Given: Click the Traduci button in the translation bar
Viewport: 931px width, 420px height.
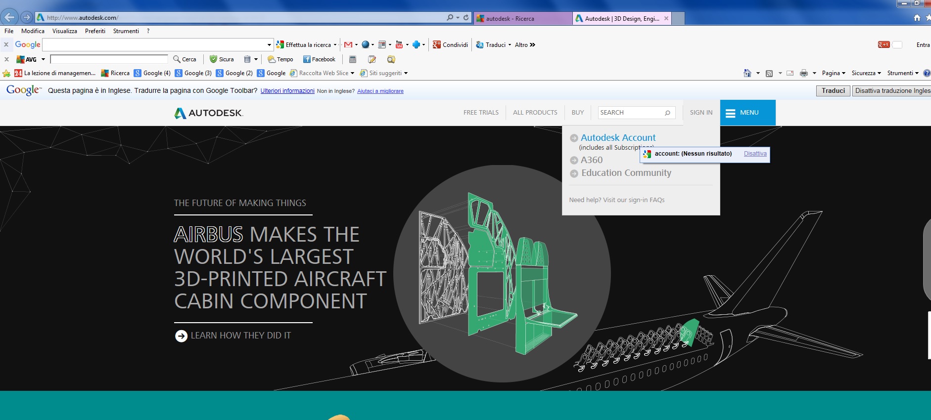Looking at the screenshot, I should 833,91.
